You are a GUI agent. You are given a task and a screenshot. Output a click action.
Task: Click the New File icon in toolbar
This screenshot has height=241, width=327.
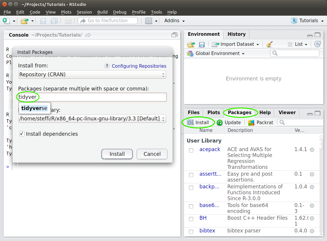[x=6, y=21]
